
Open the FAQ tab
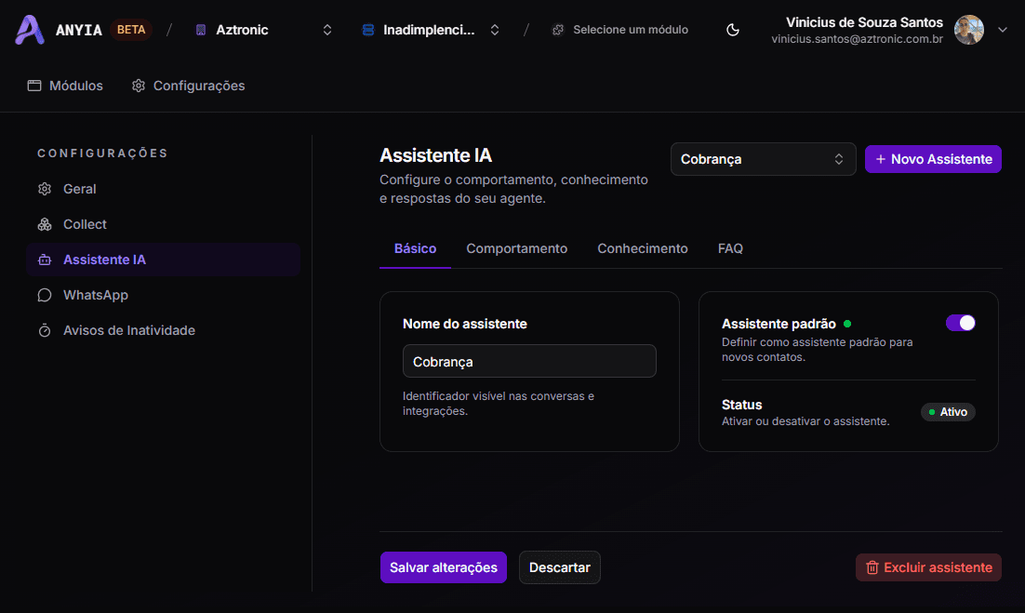(x=730, y=249)
